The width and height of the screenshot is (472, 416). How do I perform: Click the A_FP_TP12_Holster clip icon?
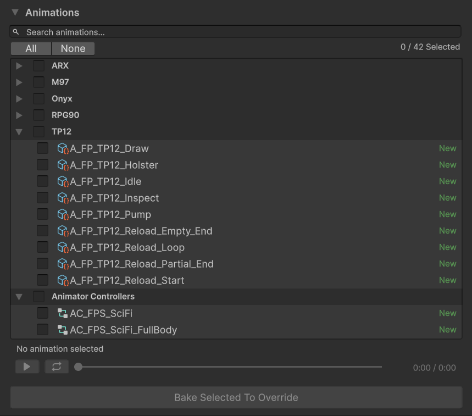pos(63,165)
